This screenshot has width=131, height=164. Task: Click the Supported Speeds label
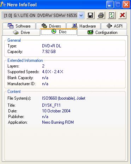[23, 72]
